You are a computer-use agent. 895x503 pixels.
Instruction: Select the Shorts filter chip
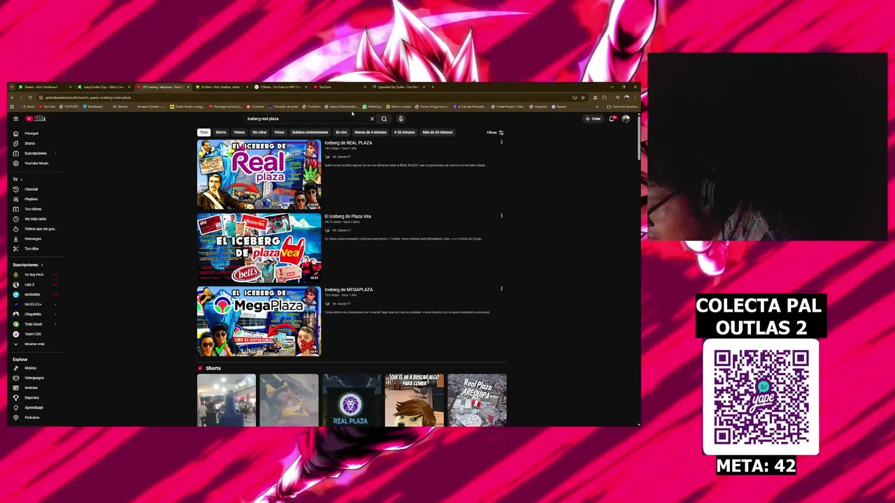[221, 132]
